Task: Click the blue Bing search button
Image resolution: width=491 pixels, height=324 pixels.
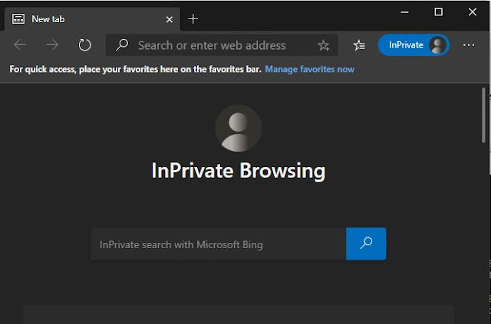Action: 366,244
